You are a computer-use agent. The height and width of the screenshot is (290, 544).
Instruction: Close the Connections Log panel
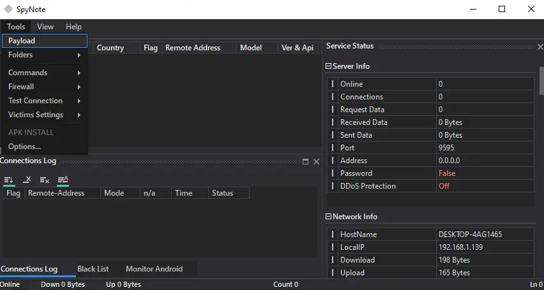pyautogui.click(x=316, y=162)
